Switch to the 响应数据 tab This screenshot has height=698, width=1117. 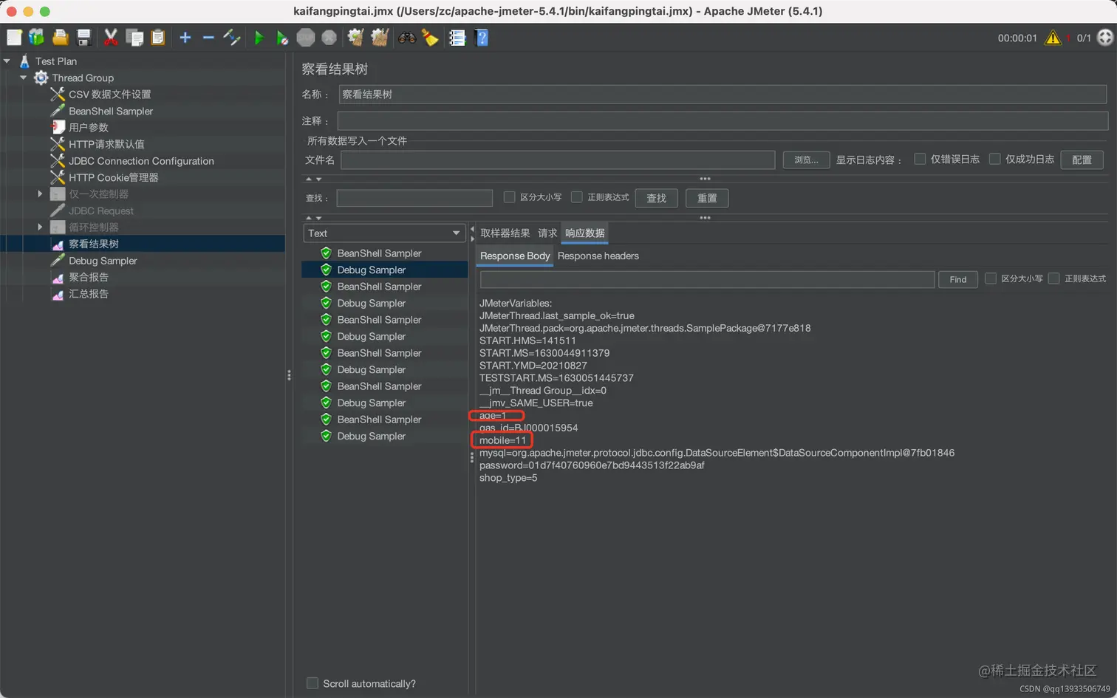[x=585, y=233]
